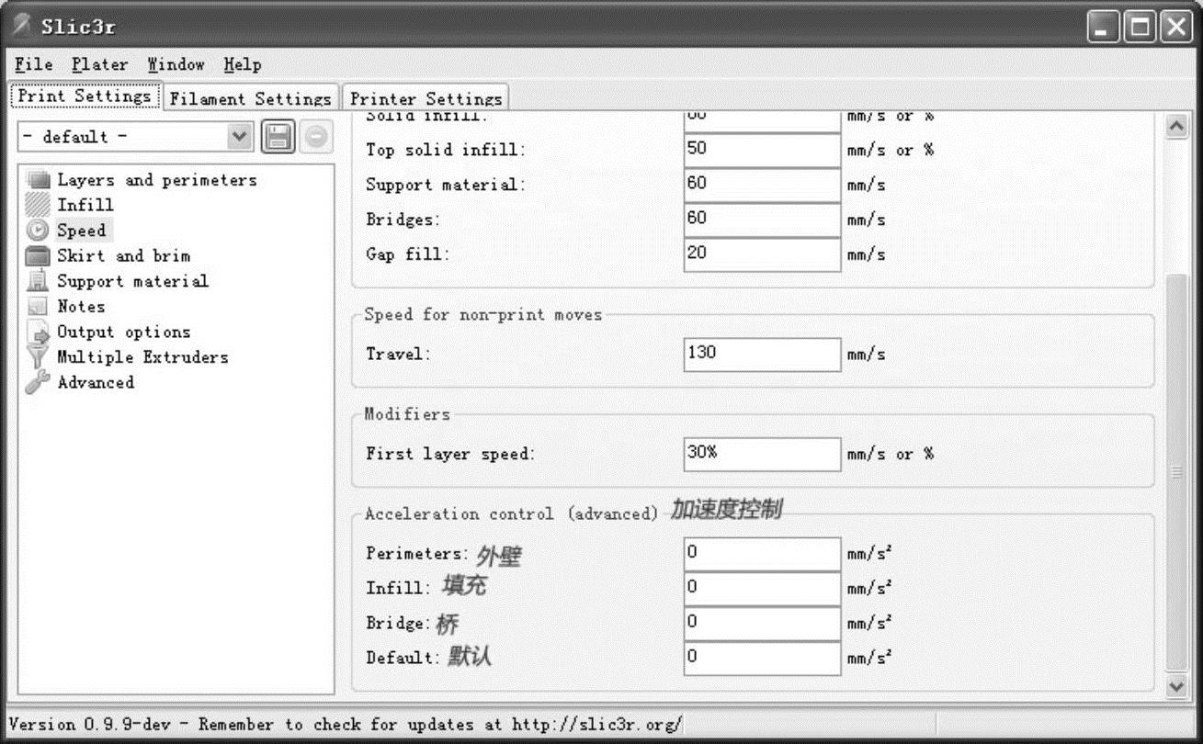1203x744 pixels.
Task: Switch to the Filament Settings tab
Action: point(250,98)
